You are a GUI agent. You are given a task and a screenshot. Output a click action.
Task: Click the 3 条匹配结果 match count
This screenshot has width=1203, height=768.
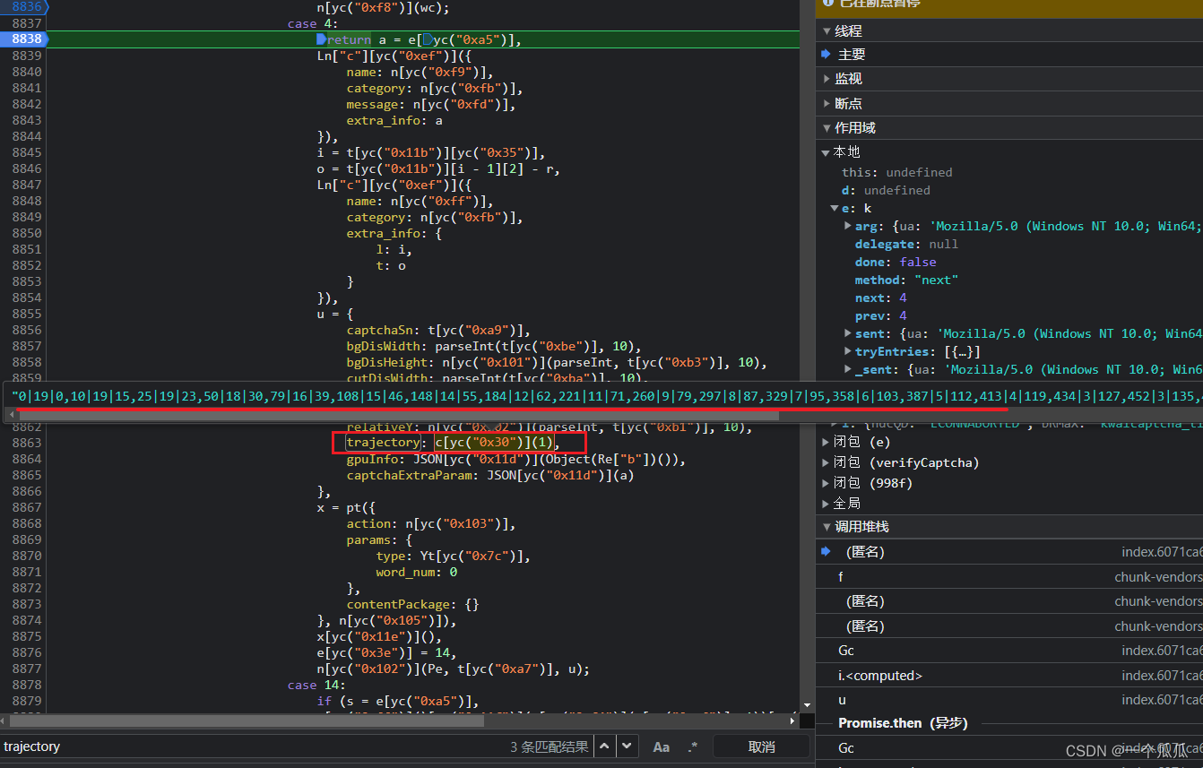tap(549, 746)
